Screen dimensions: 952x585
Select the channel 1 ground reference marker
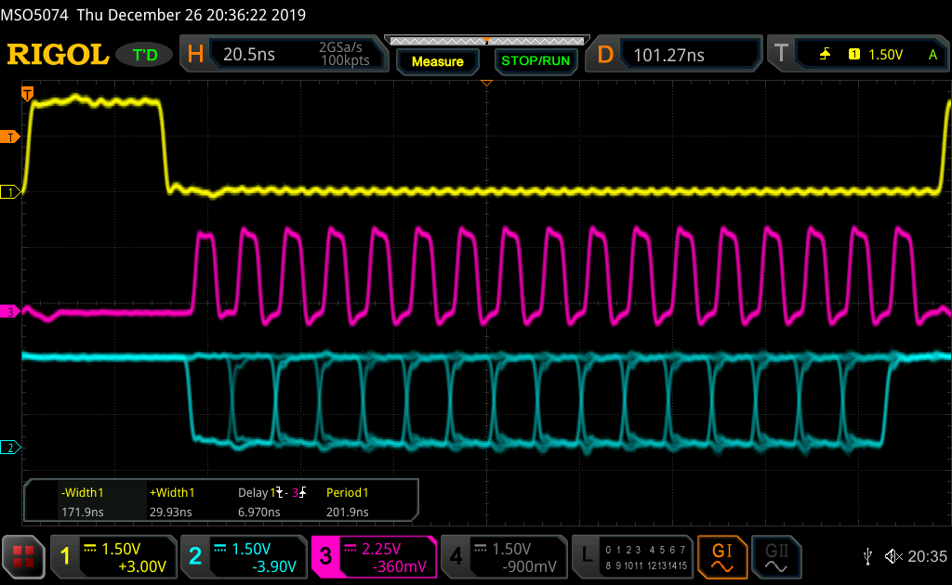pyautogui.click(x=9, y=192)
